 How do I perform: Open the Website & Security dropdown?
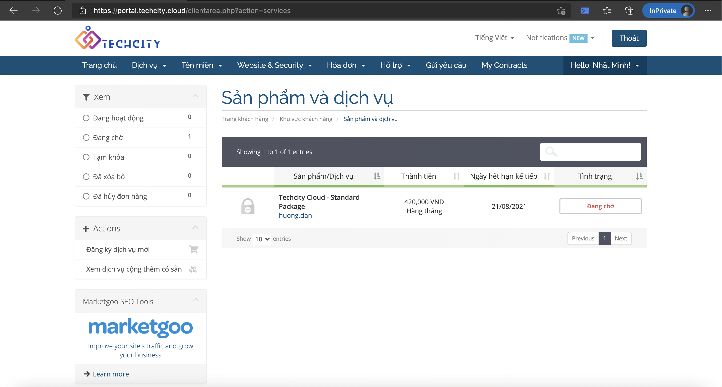pyautogui.click(x=274, y=65)
